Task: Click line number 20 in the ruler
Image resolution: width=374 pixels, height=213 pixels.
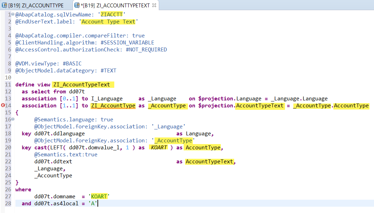Action: click(x=8, y=147)
